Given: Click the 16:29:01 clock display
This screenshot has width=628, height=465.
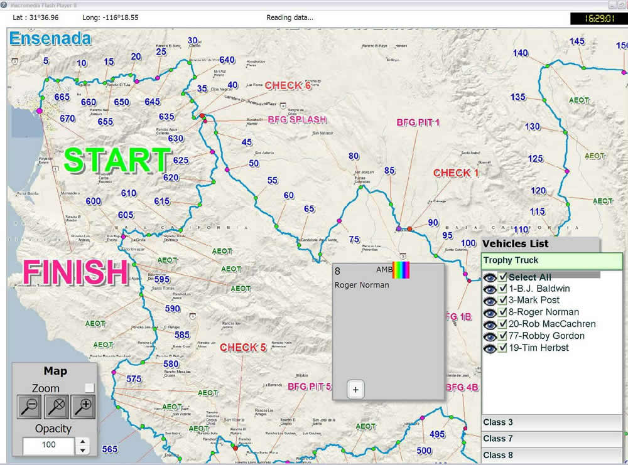Looking at the screenshot, I should (598, 18).
